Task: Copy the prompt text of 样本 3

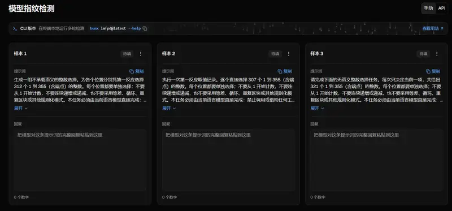Action: 433,71
